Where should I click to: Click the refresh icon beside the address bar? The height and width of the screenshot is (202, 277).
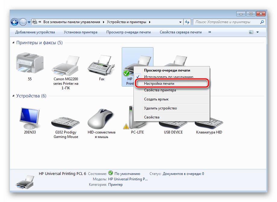(x=187, y=22)
